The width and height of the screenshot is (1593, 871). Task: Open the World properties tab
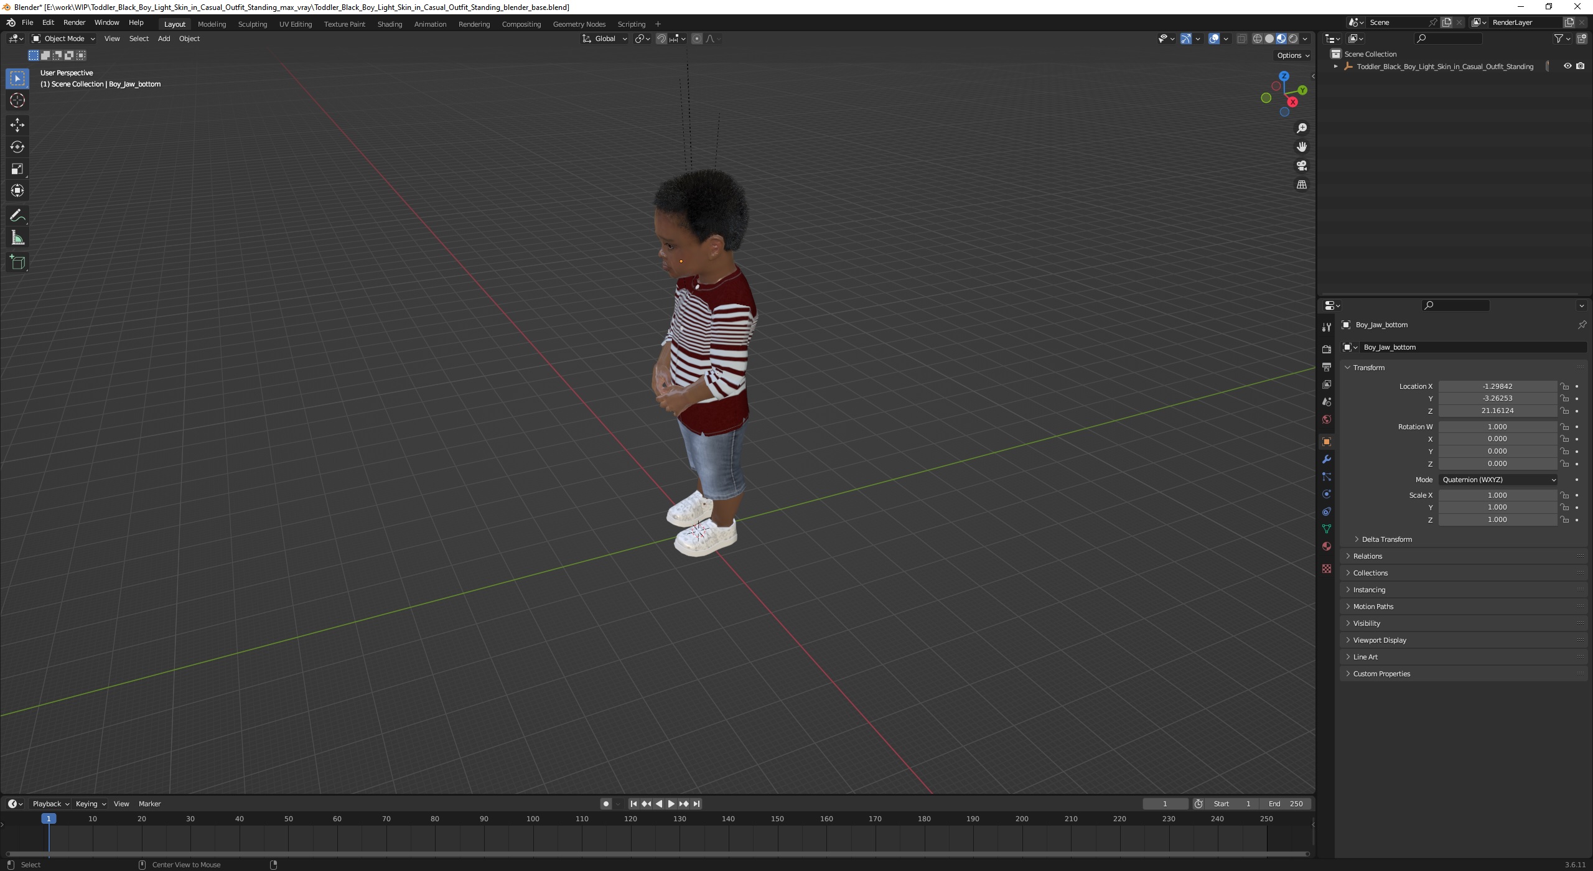point(1327,419)
